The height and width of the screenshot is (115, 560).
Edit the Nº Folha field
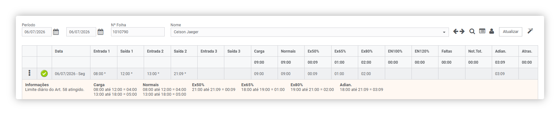point(138,32)
